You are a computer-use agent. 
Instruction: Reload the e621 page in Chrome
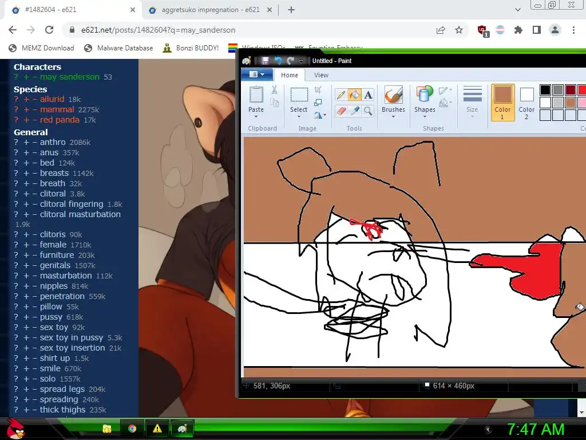[49, 30]
